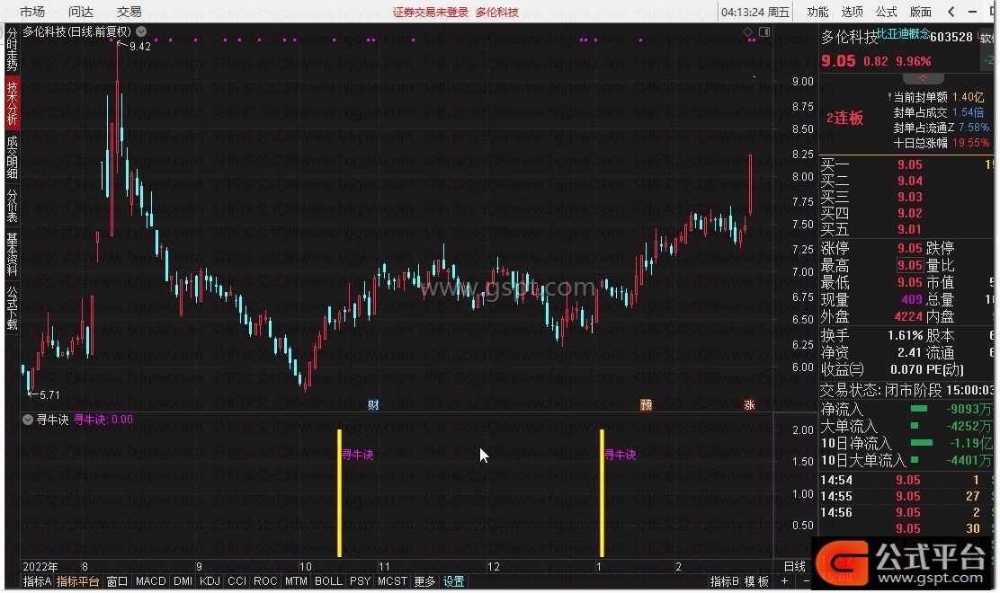The image size is (1000, 593).
Task: Collapse the quote panel chevron arrow
Action: [923, 78]
